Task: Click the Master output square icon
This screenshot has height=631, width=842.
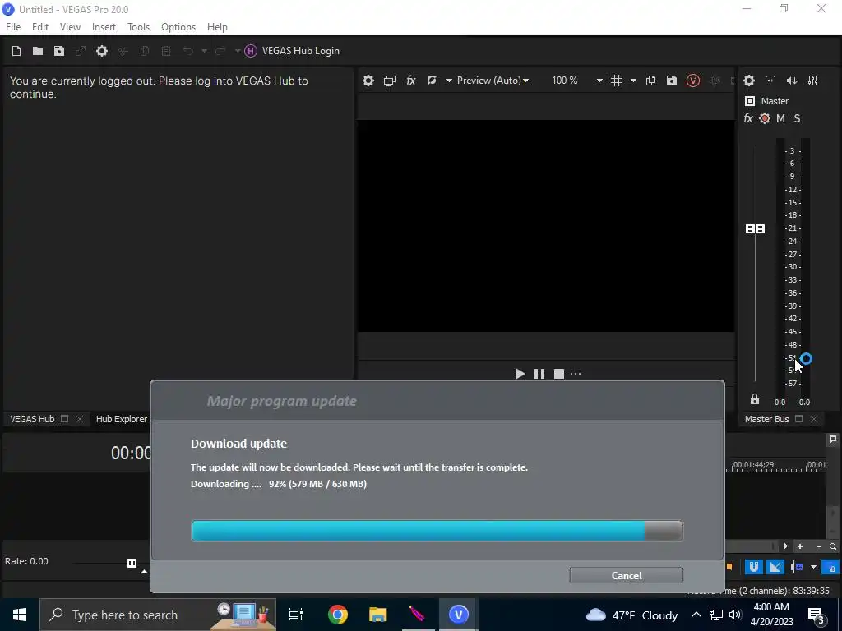Action: (750, 101)
